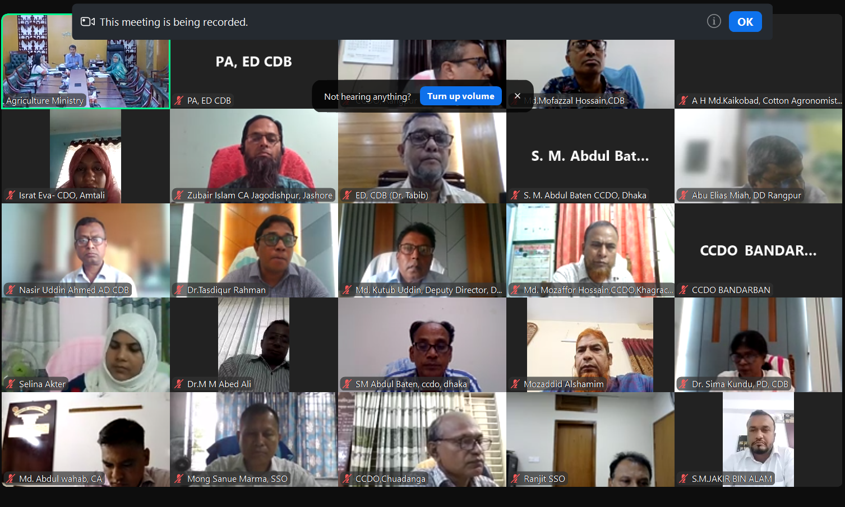Click the OK button on recording notice
The height and width of the screenshot is (507, 845).
[x=745, y=22]
